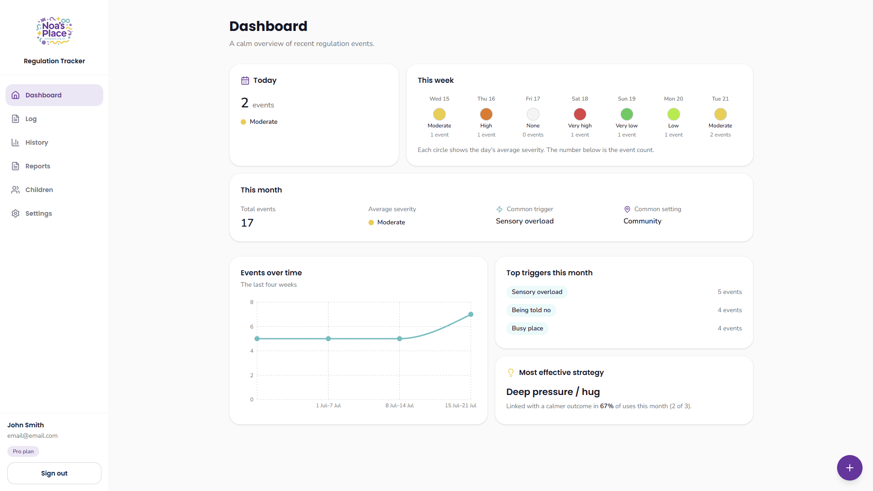The image size is (873, 491).
Task: Click Tue 21 Moderate severity circle
Action: coord(720,114)
